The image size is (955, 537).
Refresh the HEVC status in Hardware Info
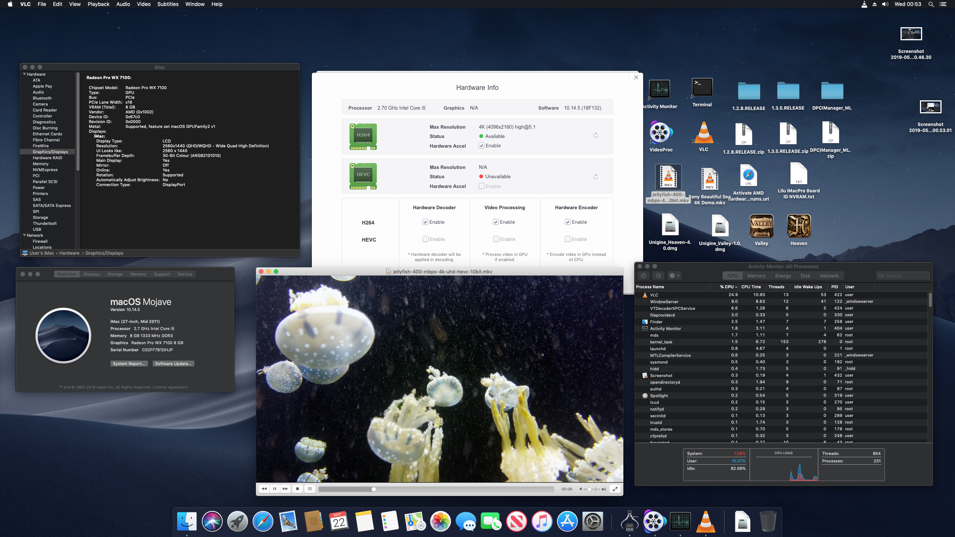[x=596, y=177]
